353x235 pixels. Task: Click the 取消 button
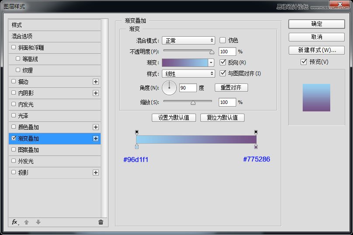(317, 37)
